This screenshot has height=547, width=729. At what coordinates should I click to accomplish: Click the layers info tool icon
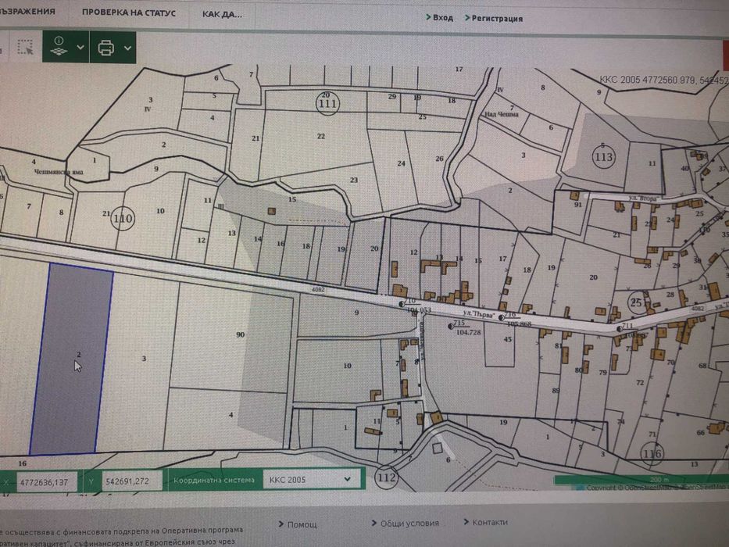coord(59,46)
